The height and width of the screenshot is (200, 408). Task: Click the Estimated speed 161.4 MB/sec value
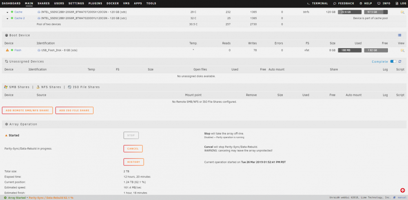click(x=133, y=187)
